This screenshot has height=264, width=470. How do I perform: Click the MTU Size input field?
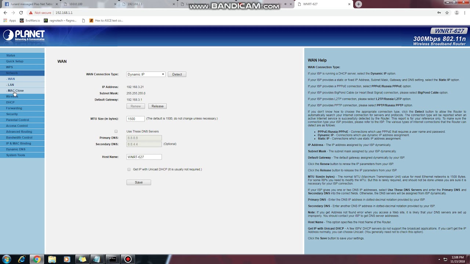(135, 119)
